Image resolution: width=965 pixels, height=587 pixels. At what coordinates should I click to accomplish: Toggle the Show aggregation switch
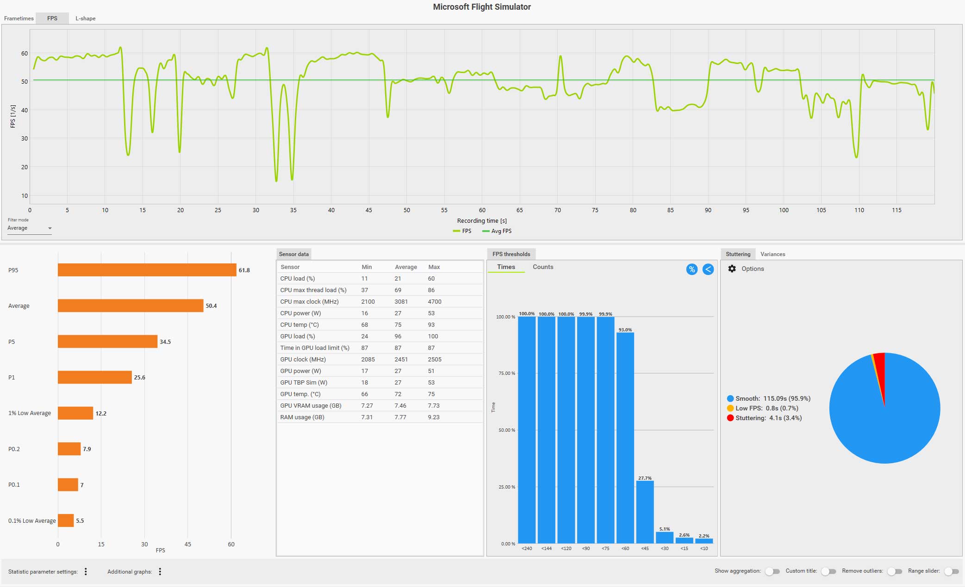coord(772,572)
